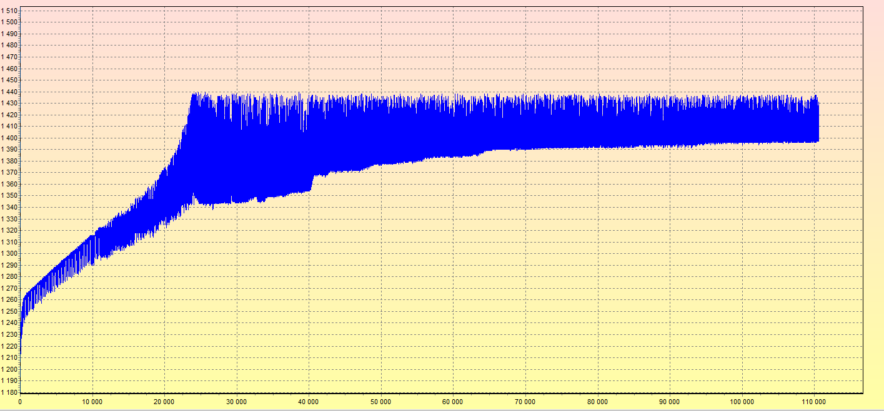
Task: Click the 1 500 y-axis label
Action: tap(9, 22)
